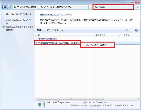Expand the view options dropdown arrow

pyautogui.click(x=131, y=30)
